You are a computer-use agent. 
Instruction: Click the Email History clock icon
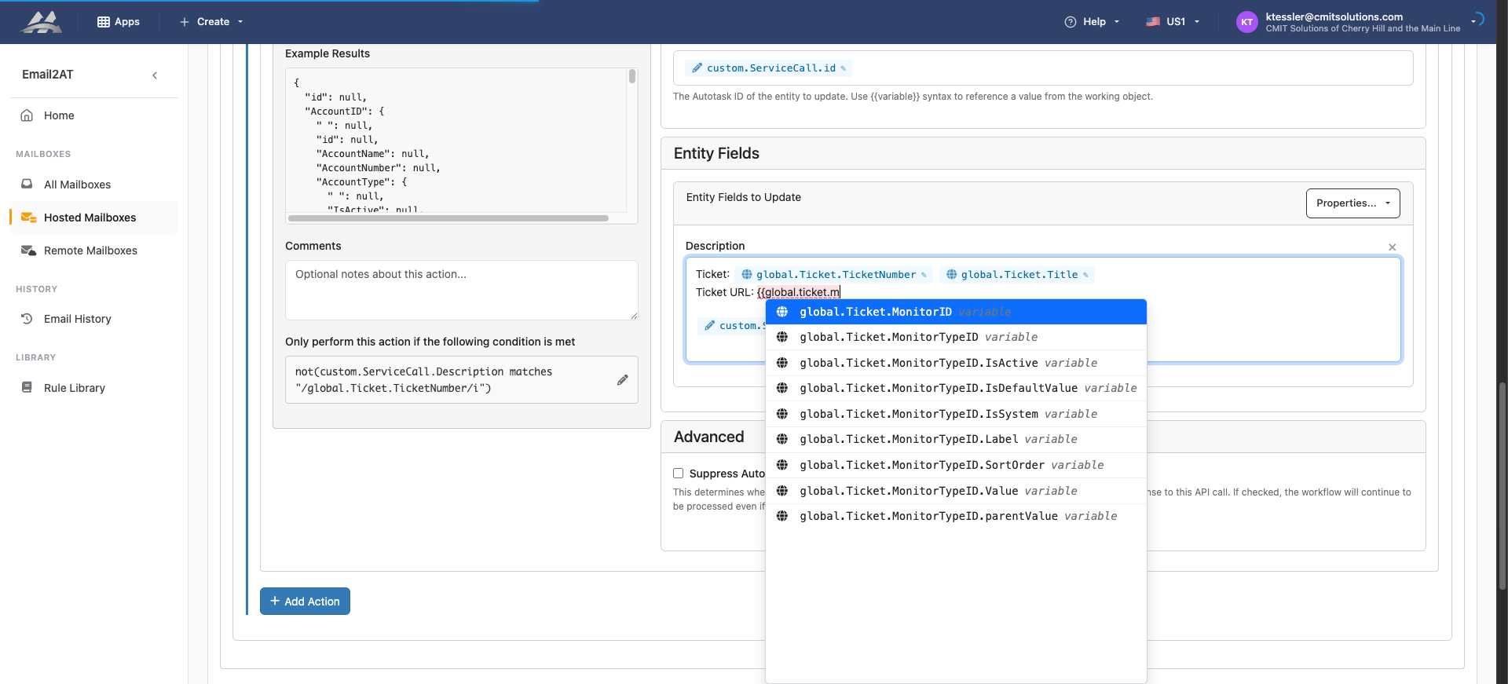tap(27, 319)
